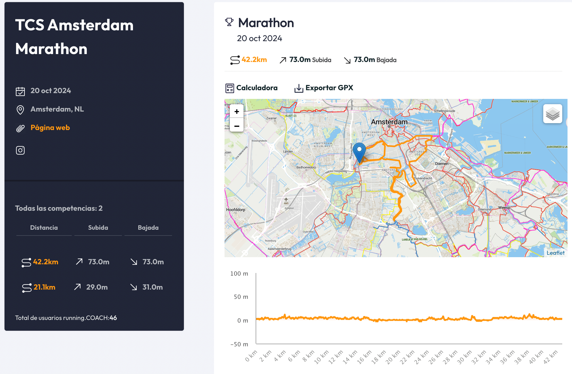Click the Bajada column header
Viewport: 572px width, 374px height.
148,228
